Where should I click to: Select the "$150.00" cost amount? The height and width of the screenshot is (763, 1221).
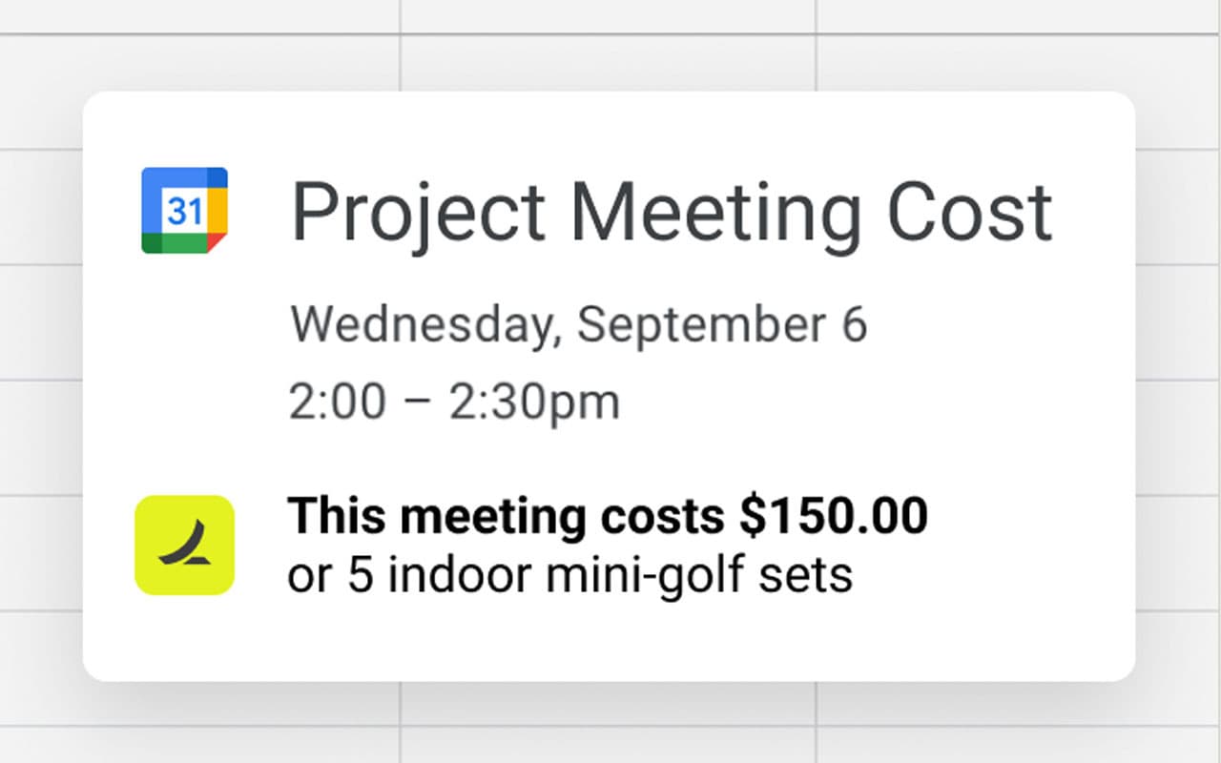(833, 516)
